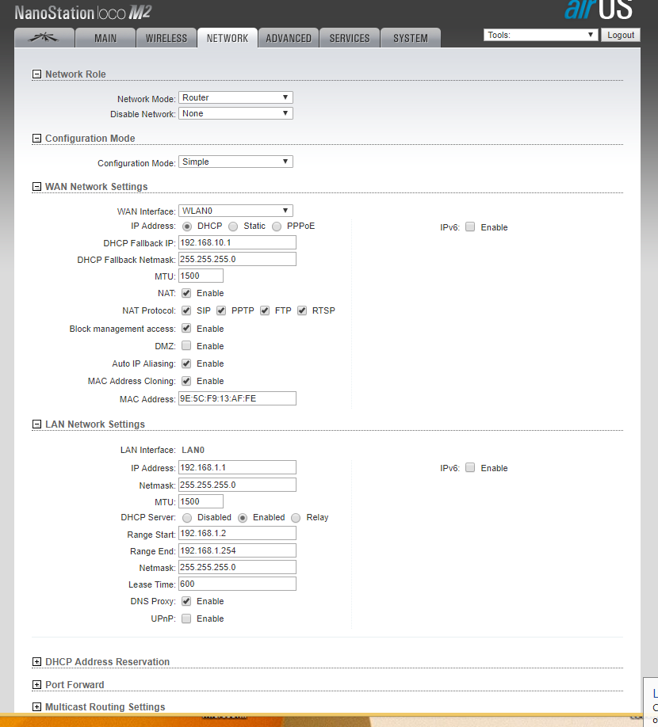Screen dimensions: 658x727
Task: Edit the DHCP Range Start field
Action: coord(237,533)
